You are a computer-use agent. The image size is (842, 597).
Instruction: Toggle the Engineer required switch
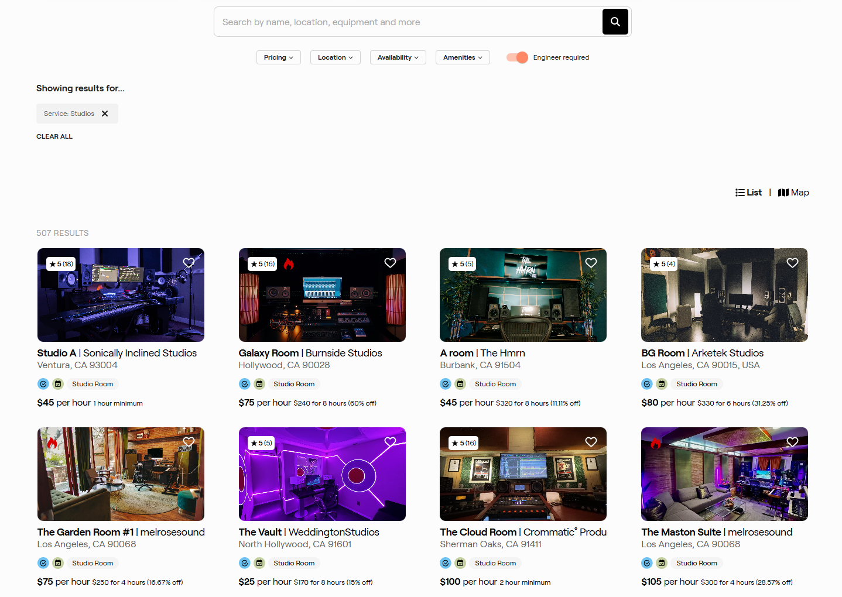517,57
